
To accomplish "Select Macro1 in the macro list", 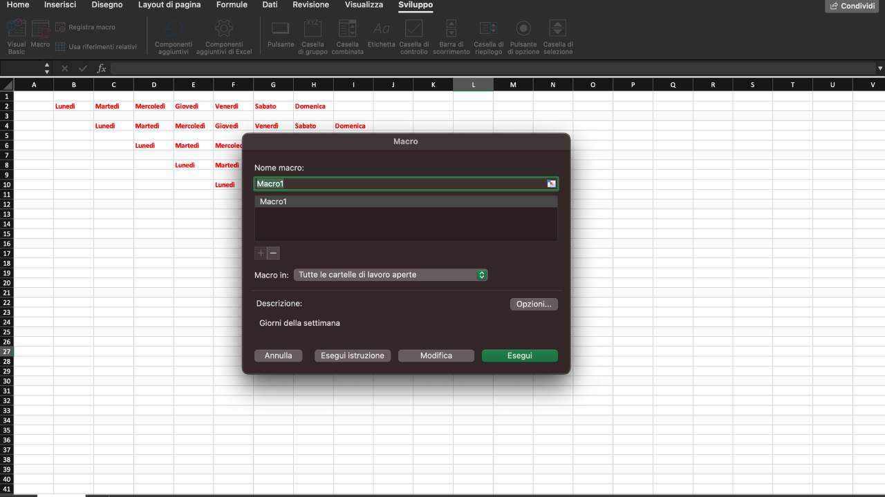I will [x=405, y=201].
